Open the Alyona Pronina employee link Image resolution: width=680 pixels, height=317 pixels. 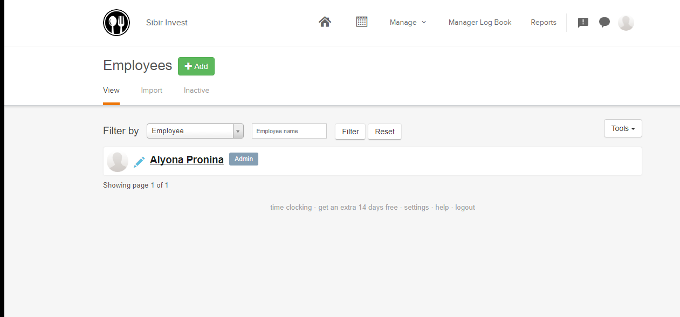point(187,160)
